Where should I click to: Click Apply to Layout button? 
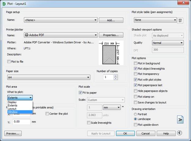[x=101, y=133]
